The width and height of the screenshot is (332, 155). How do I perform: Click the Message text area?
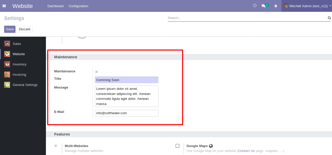[x=127, y=96]
